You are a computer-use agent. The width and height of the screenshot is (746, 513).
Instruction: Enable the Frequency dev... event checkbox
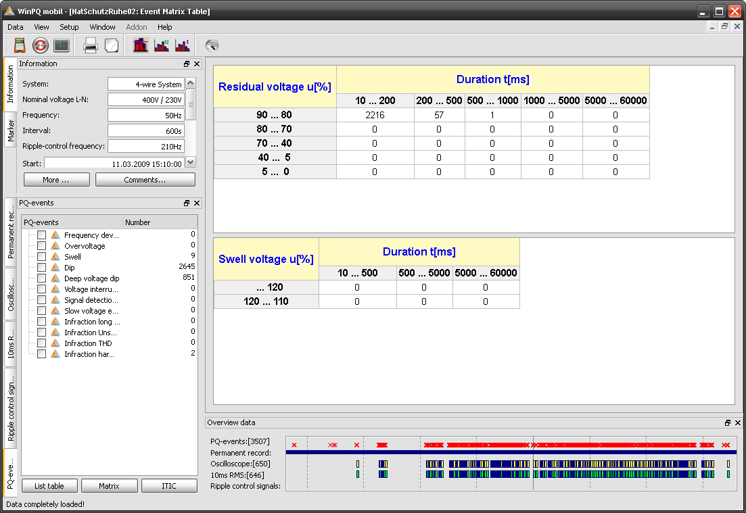pyautogui.click(x=42, y=235)
